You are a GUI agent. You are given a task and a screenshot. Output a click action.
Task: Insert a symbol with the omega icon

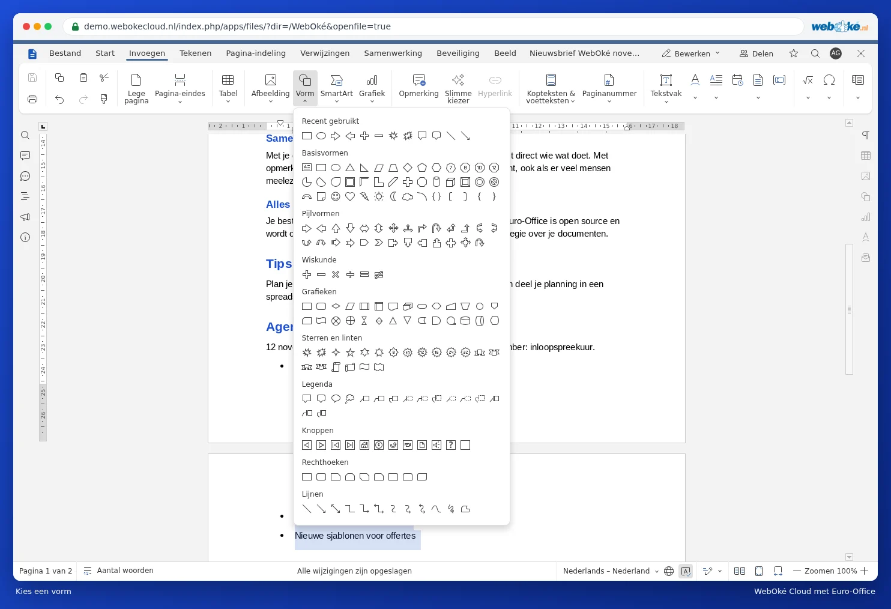point(829,80)
